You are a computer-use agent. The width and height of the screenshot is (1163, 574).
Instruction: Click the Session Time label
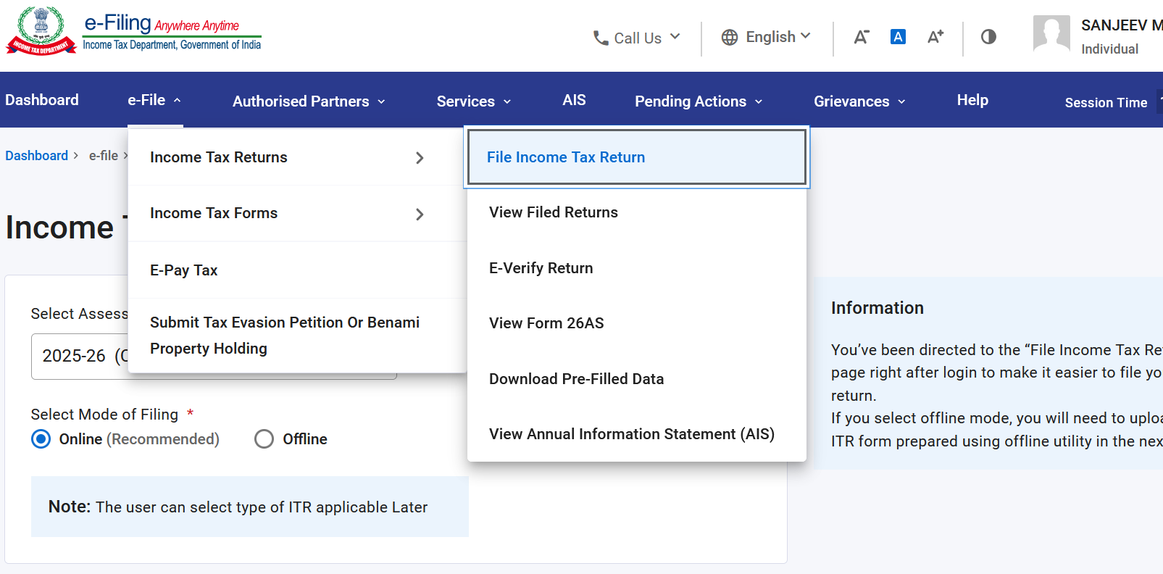(x=1106, y=103)
